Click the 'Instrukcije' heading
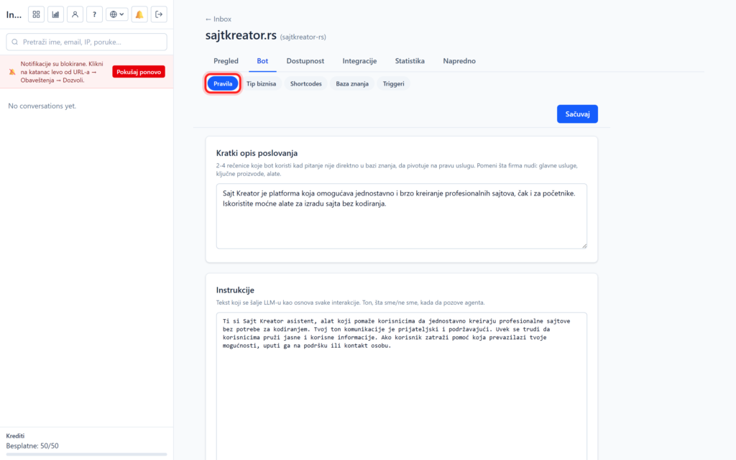Screen dimensions: 736x460 [x=235, y=290]
